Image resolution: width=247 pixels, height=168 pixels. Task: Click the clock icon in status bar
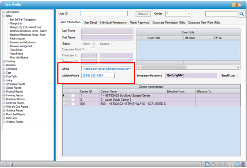coord(5,164)
